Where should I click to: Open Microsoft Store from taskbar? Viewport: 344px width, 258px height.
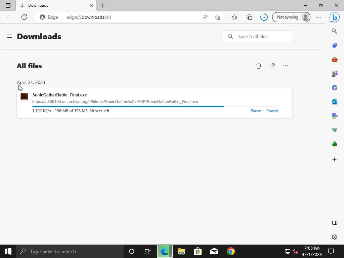coord(198,251)
